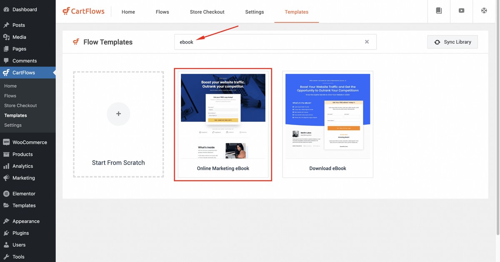Open Settings in CartFlows sidebar submenu
The image size is (500, 262).
point(13,125)
